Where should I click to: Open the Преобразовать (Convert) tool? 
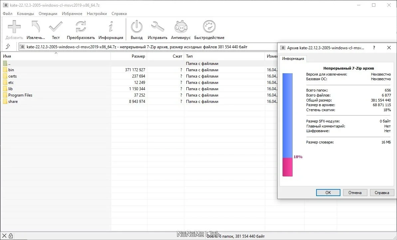(x=81, y=27)
